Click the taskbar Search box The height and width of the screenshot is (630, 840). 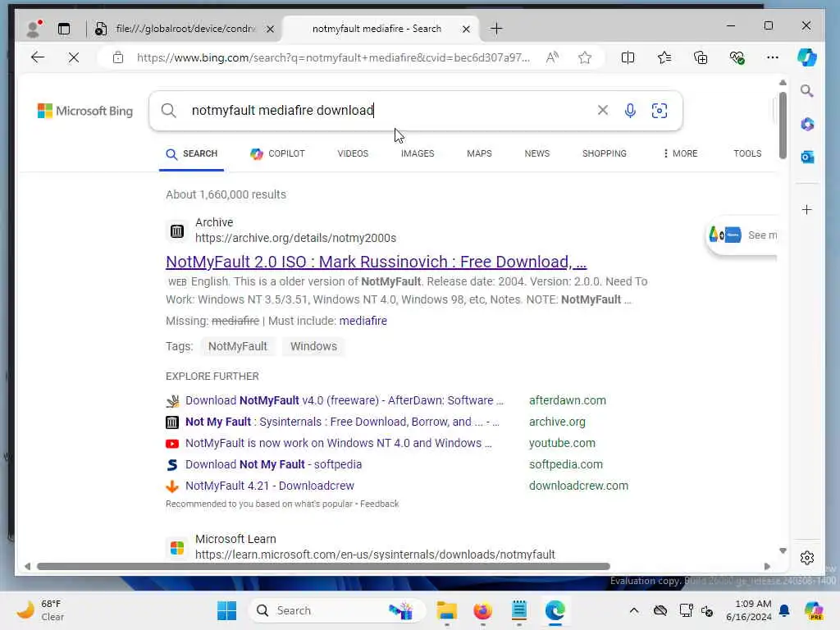[337, 610]
